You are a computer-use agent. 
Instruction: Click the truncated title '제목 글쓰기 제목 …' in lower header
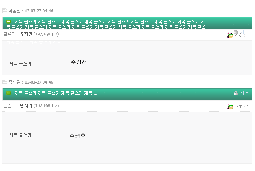(56, 93)
